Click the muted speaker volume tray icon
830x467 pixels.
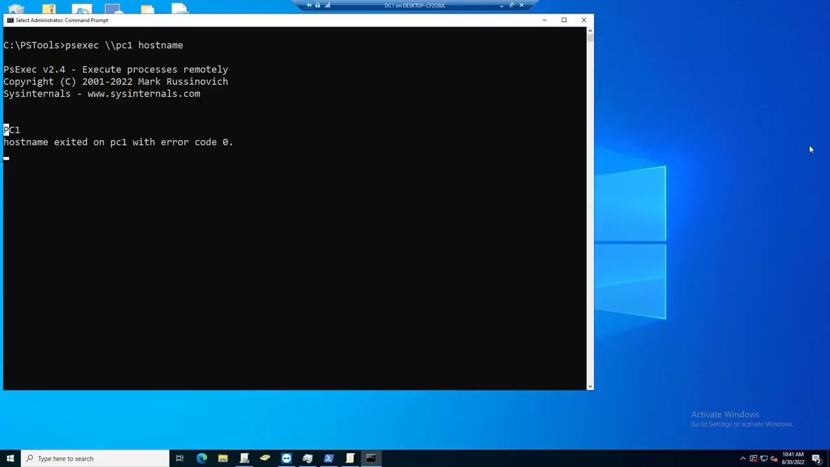[774, 459]
